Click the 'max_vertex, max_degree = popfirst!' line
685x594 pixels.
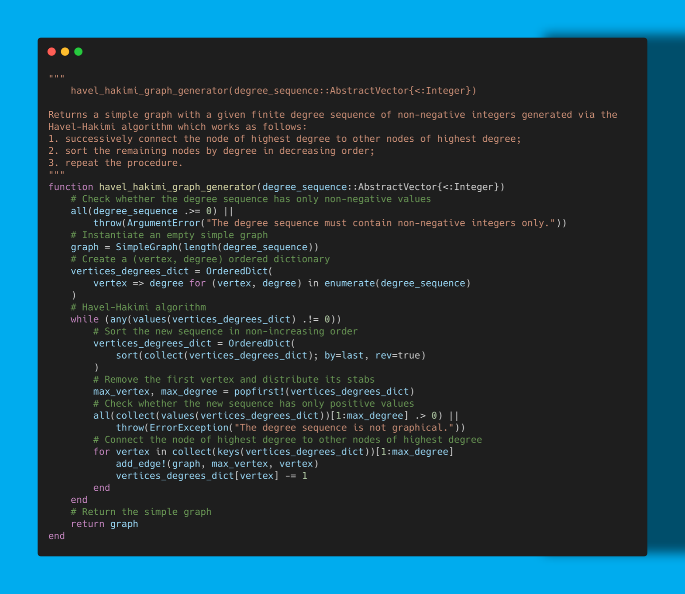(x=254, y=392)
